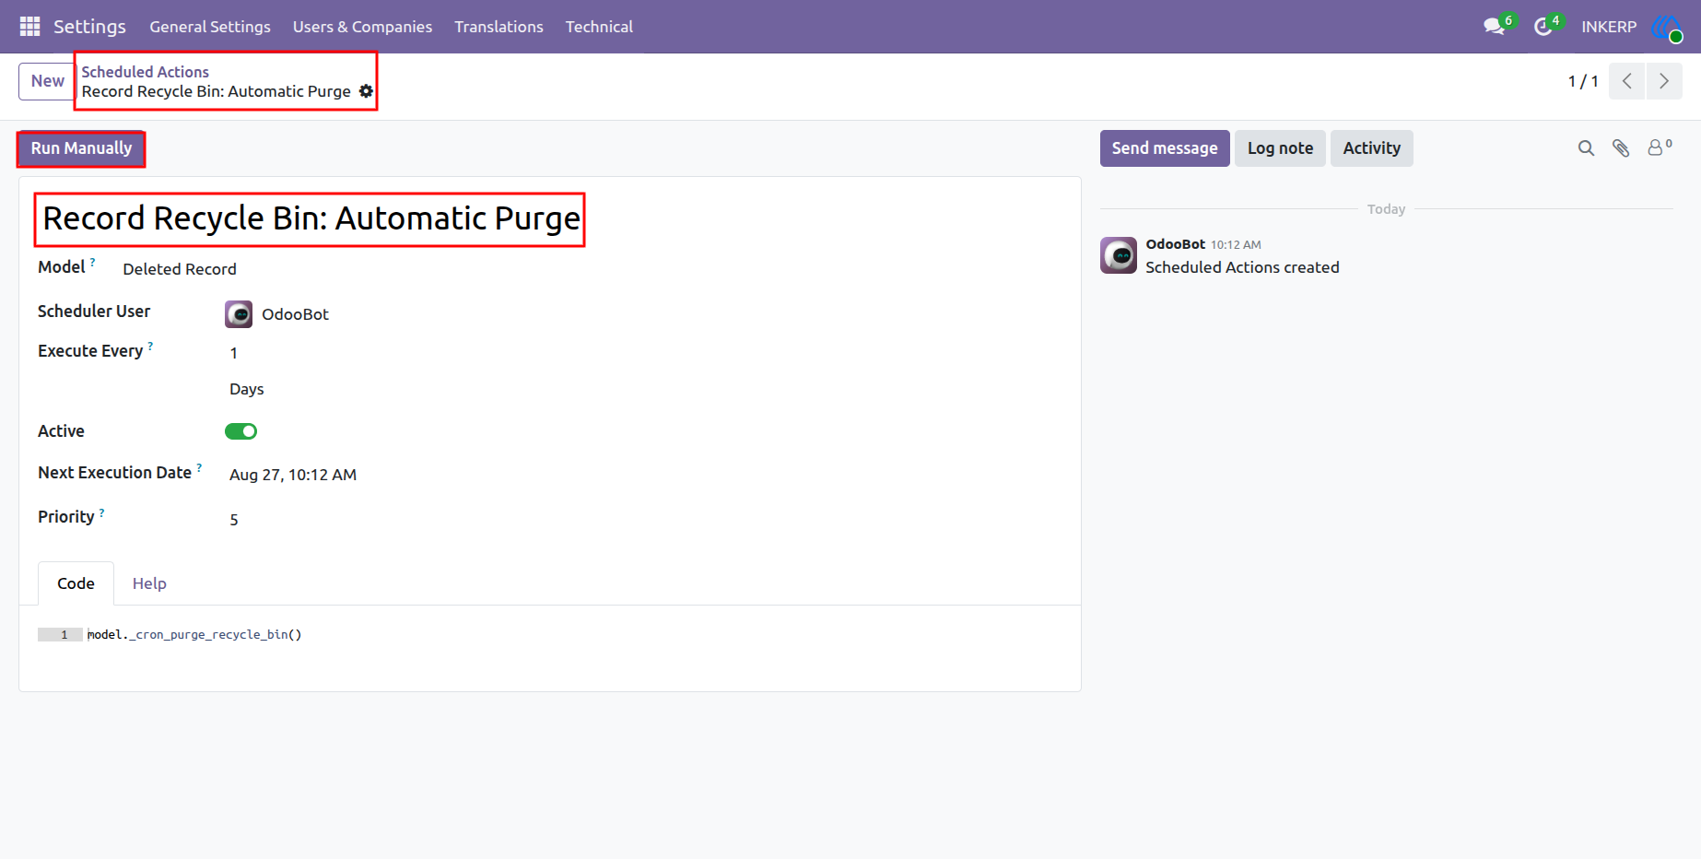Click the Run Manually button
The width and height of the screenshot is (1701, 859).
81,148
